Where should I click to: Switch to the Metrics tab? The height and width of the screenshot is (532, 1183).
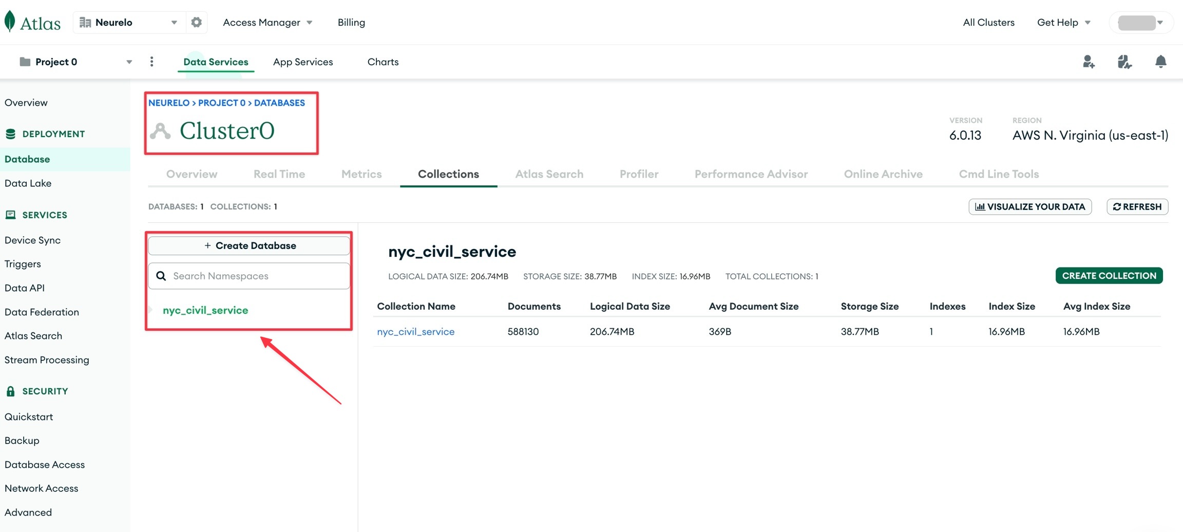[x=361, y=174]
